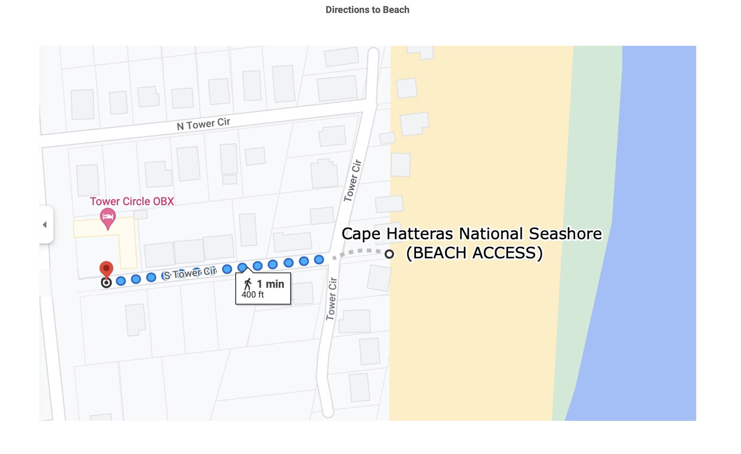The image size is (741, 454).
Task: Open the 1 min walking callout
Action: 263,288
